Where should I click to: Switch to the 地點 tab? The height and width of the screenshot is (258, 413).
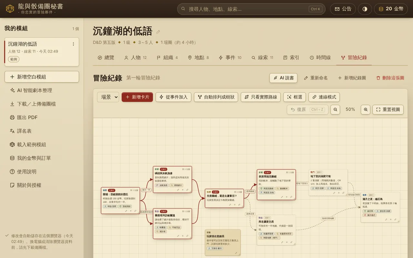(x=198, y=58)
